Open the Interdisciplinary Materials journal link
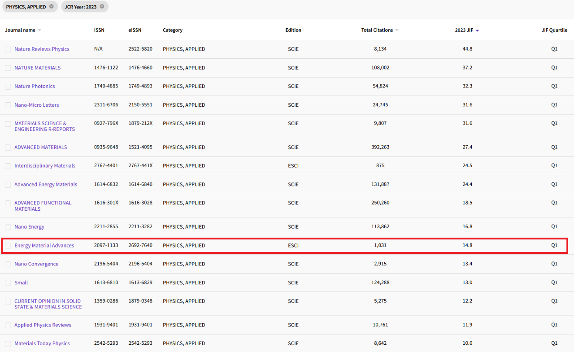This screenshot has width=574, height=352. tap(45, 166)
